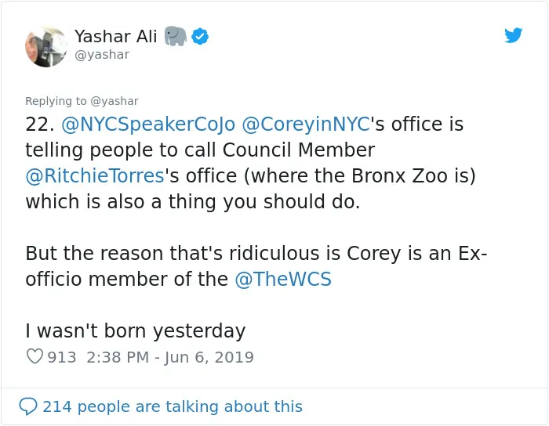Click the 'I wasn't born yesterday' line
The image size is (549, 426).
point(136,331)
